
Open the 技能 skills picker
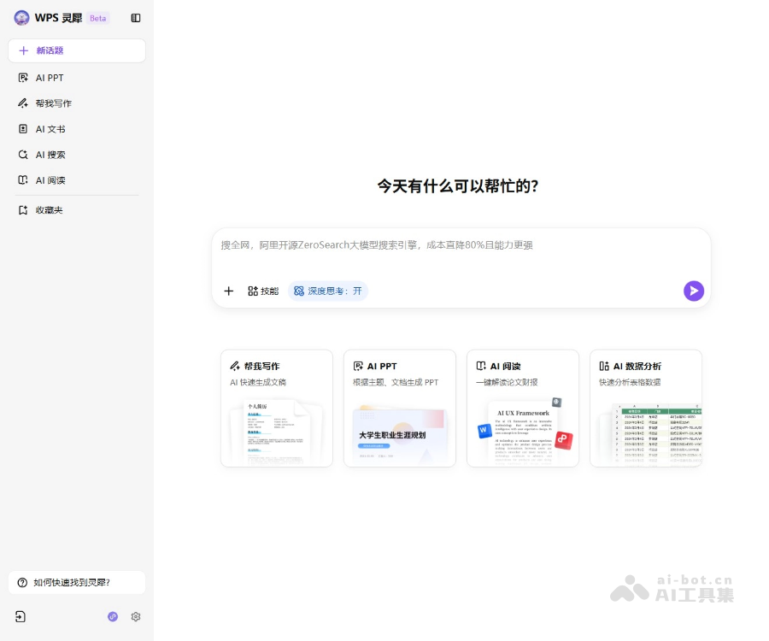tap(263, 291)
